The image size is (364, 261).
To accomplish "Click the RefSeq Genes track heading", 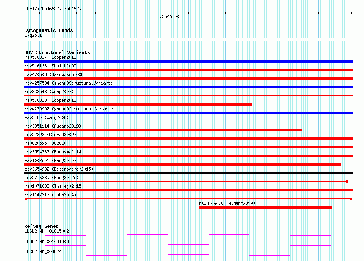I will tap(41, 226).
